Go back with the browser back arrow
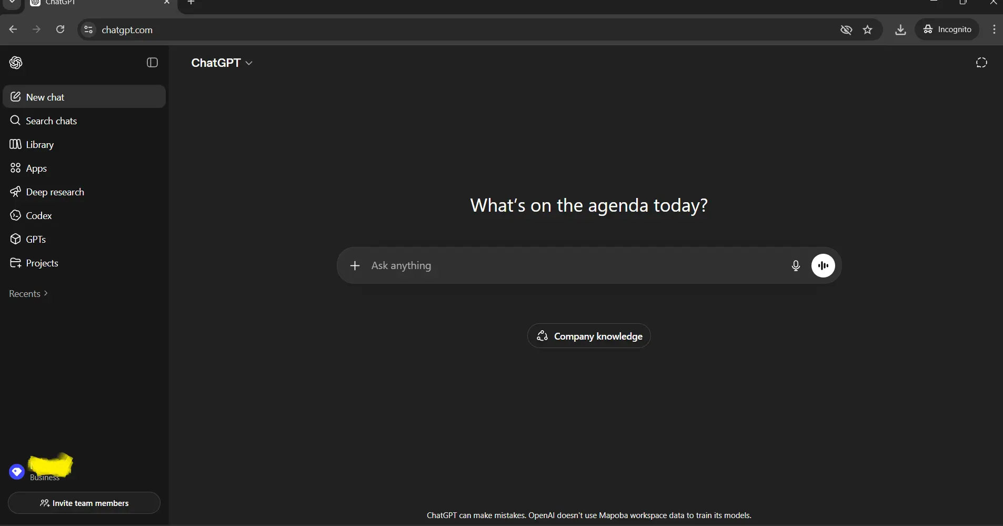The height and width of the screenshot is (526, 1003). (x=13, y=29)
